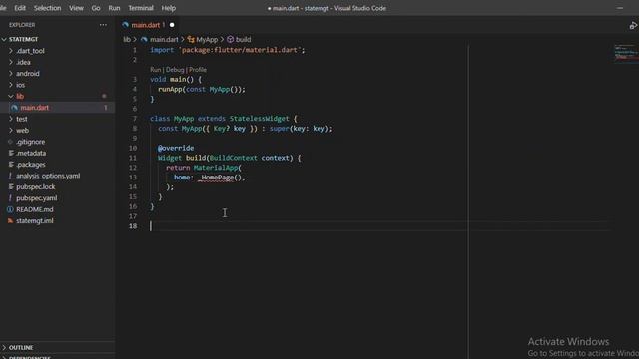This screenshot has width=639, height=359.
Task: Click the lib breadcrumb segment
Action: (x=127, y=40)
